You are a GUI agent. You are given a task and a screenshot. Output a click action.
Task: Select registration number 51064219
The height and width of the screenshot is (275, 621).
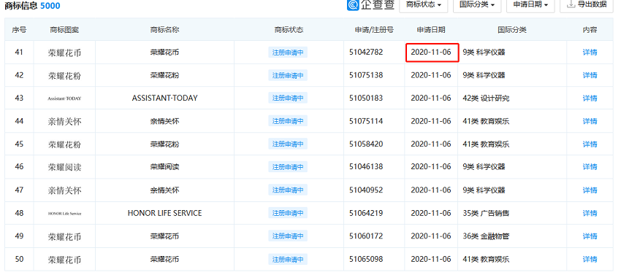coord(366,213)
